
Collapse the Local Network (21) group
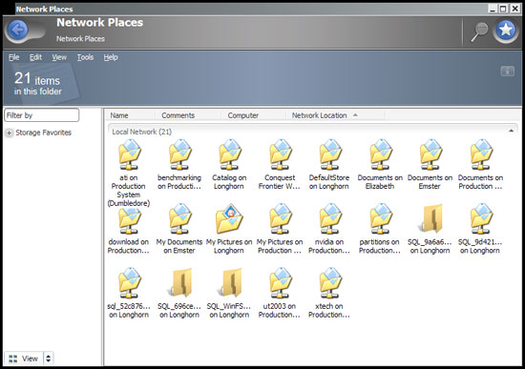(511, 131)
